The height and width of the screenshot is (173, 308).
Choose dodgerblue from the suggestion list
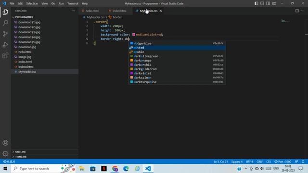coord(177,43)
